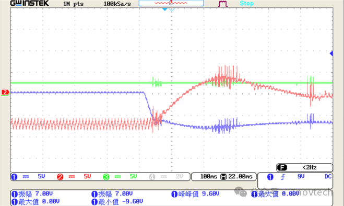Click the 峰峰值 9.60V measurement
This screenshot has height=206, width=344.
195,194
